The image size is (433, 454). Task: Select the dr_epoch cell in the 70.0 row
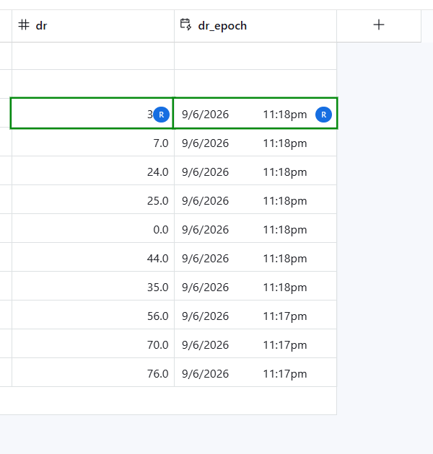point(255,344)
